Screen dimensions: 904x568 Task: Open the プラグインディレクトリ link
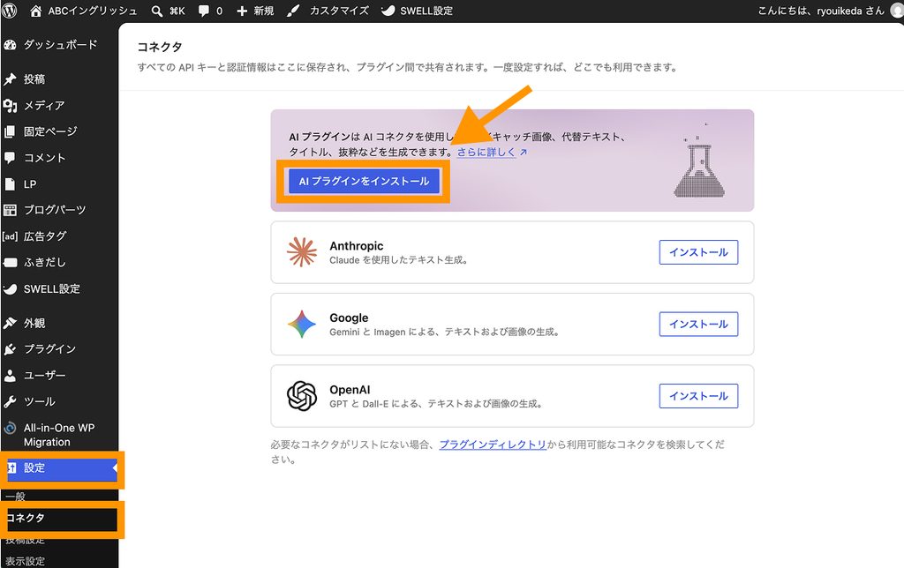pos(493,445)
